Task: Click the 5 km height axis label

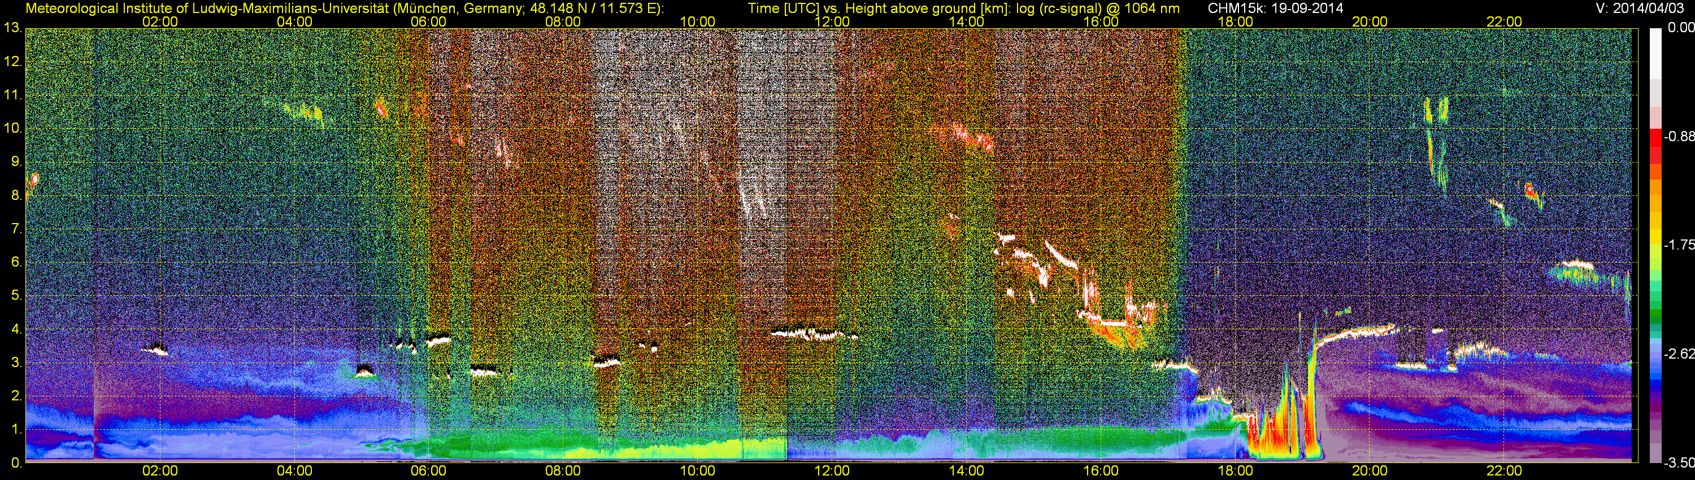Action: [16, 296]
